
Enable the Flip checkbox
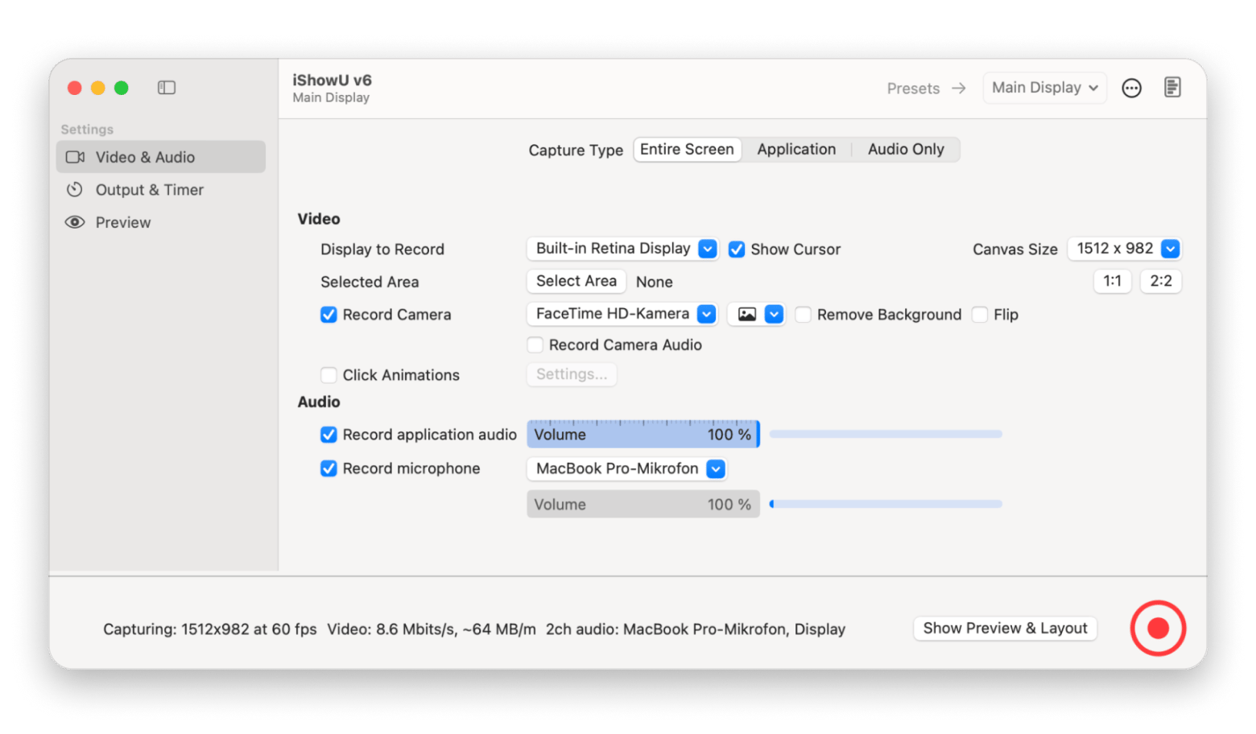click(979, 315)
